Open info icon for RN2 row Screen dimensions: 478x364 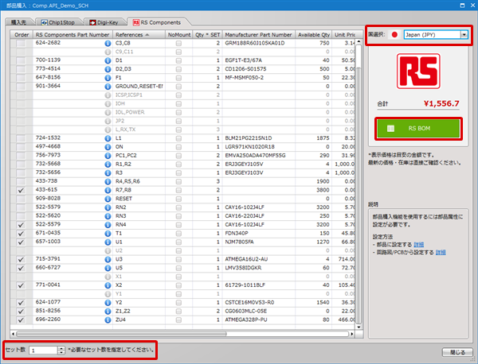point(108,207)
